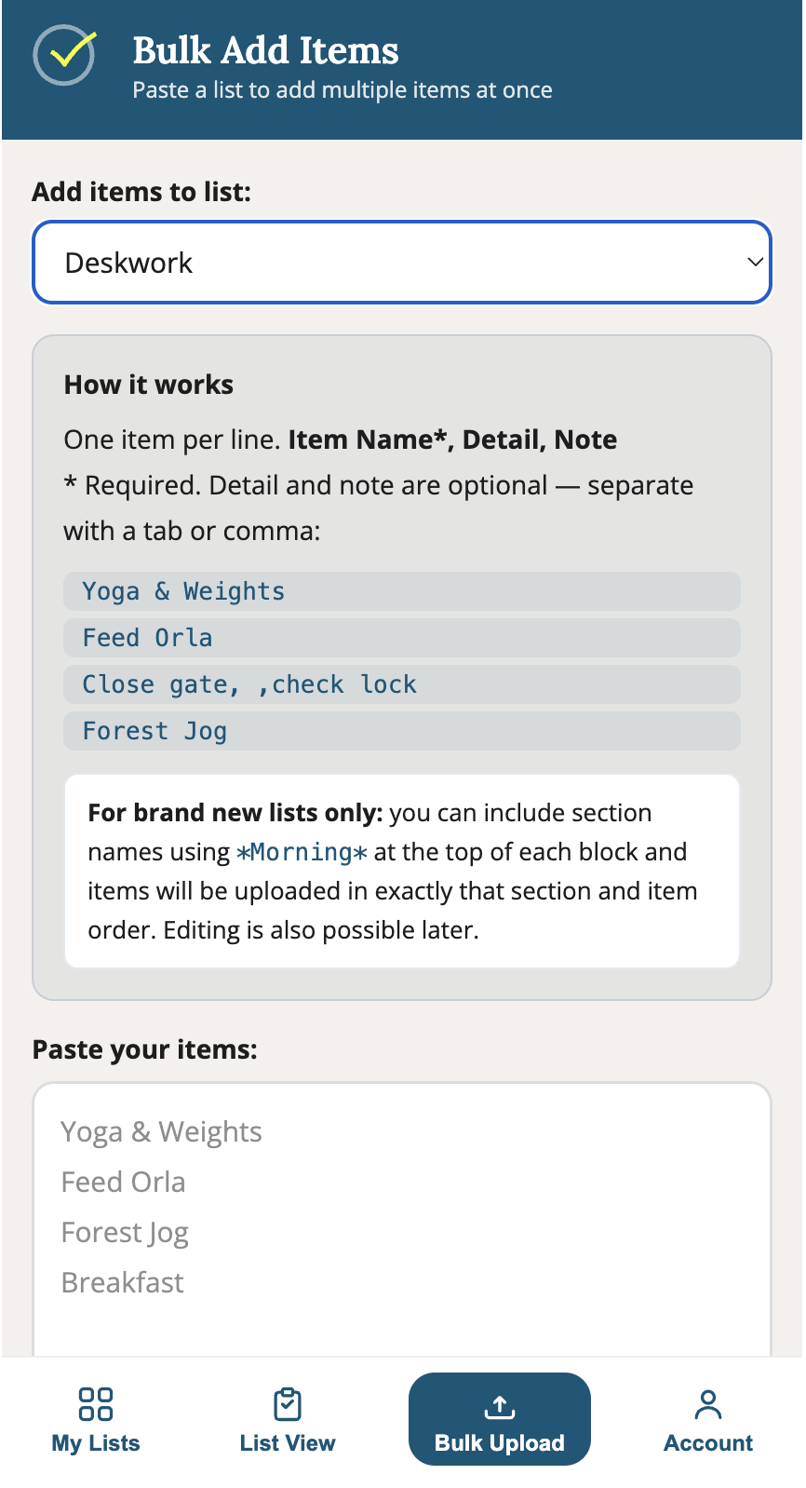The image size is (806, 1488).
Task: Open the Account person icon
Action: 708,1403
